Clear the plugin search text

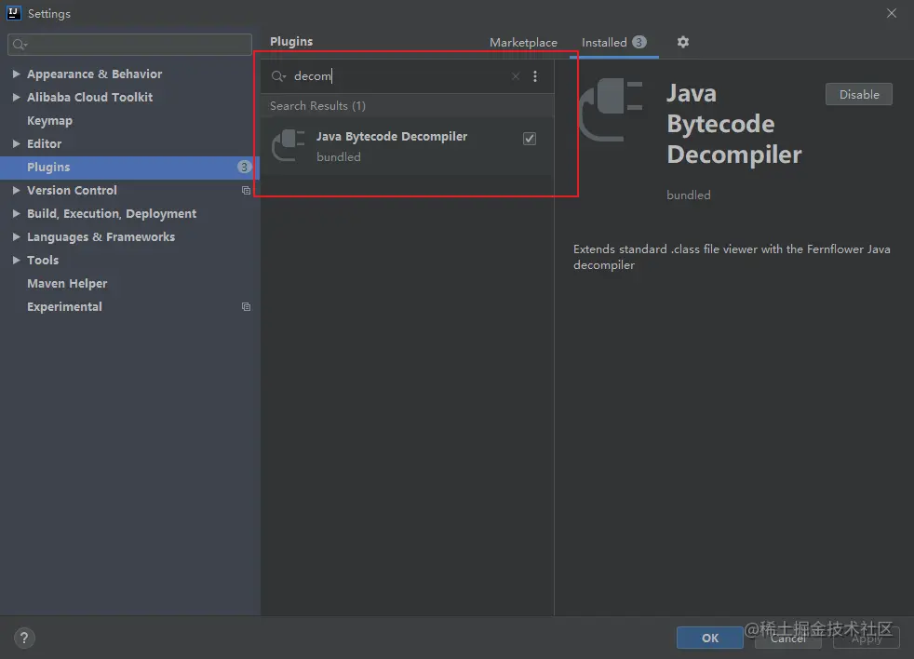pyautogui.click(x=516, y=76)
